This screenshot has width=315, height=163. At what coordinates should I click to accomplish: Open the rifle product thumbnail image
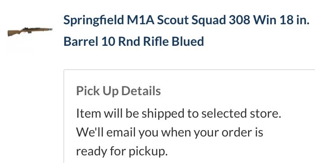tap(30, 32)
